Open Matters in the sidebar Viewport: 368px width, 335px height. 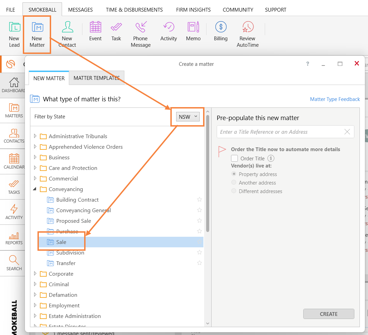[14, 111]
